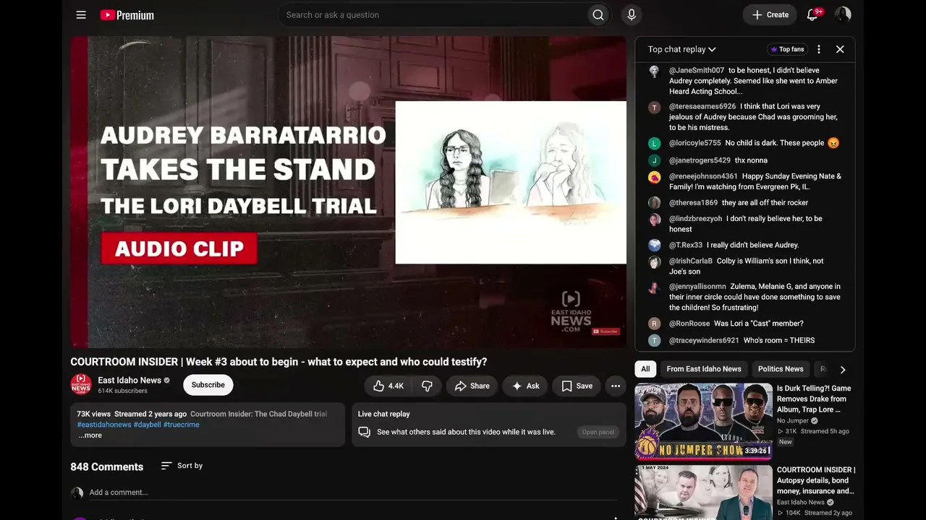Click the @RonRoose chat avatar
Viewport: 926px width, 520px height.
[654, 324]
